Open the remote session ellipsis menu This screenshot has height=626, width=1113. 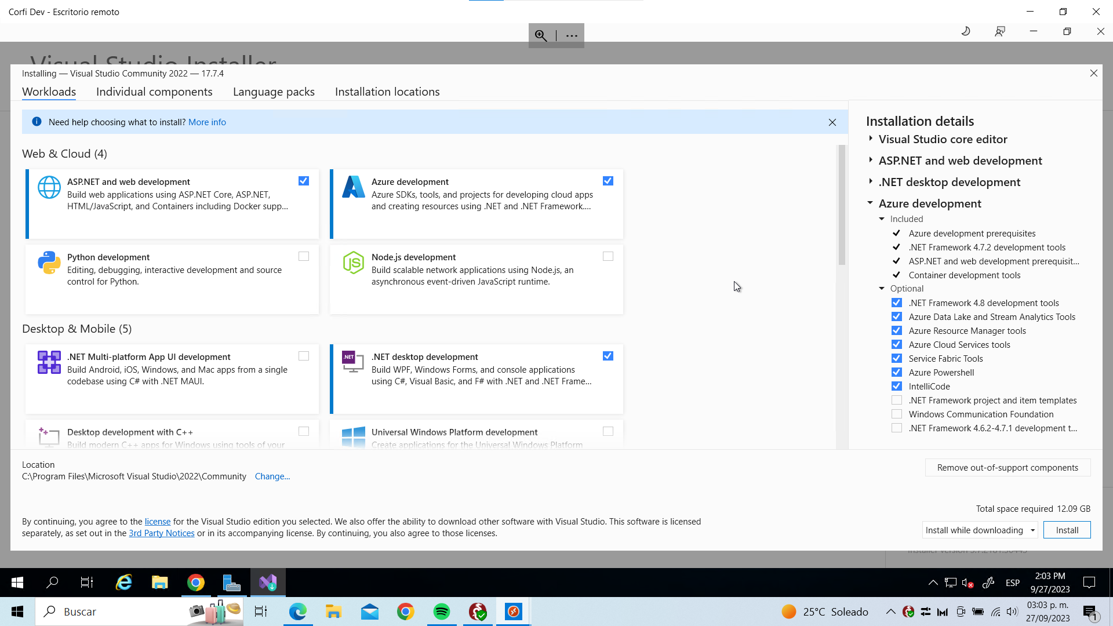[x=572, y=35]
